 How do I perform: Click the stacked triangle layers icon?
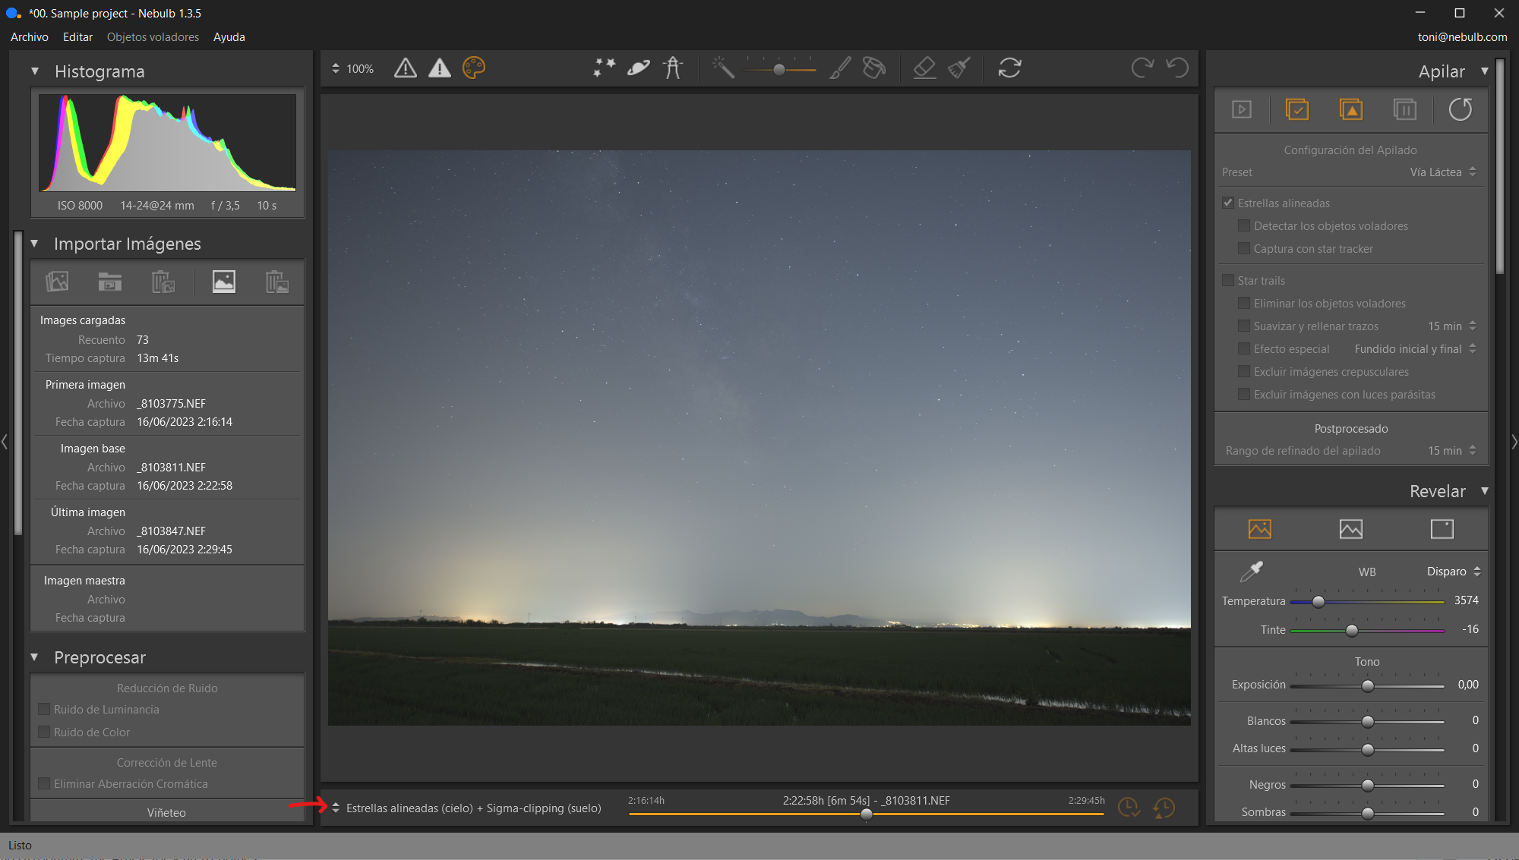pos(1351,109)
